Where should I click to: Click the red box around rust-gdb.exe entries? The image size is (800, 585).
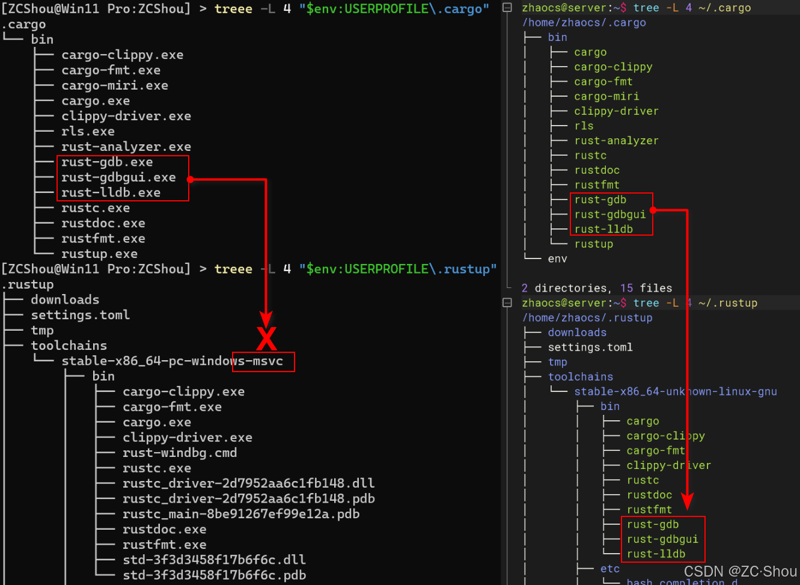point(123,178)
